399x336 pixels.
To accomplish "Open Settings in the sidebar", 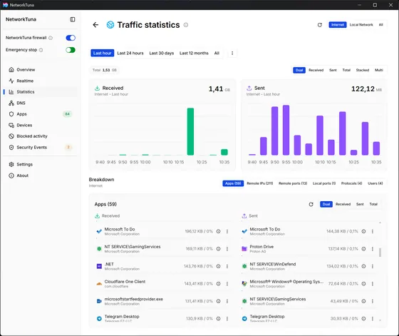I will [x=41, y=164].
